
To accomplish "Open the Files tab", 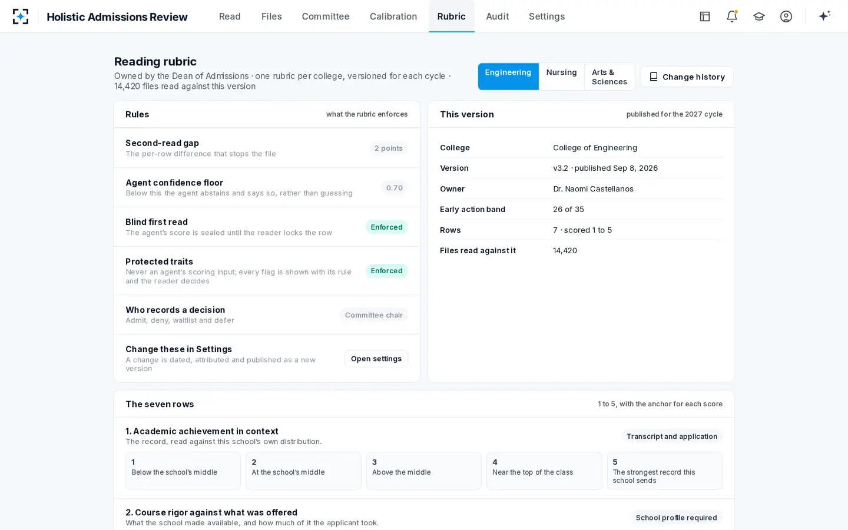I will (x=271, y=16).
